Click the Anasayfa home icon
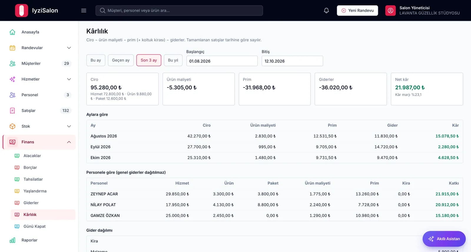Image resolution: width=471 pixels, height=252 pixels. pyautogui.click(x=12, y=32)
